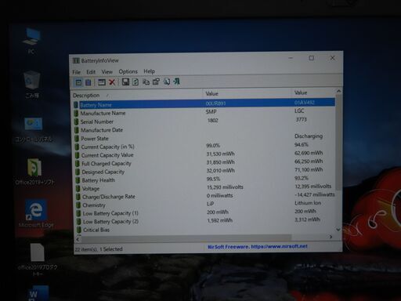Image resolution: width=401 pixels, height=301 pixels.
Task: Open the Properties toolbar icon
Action: (x=156, y=82)
